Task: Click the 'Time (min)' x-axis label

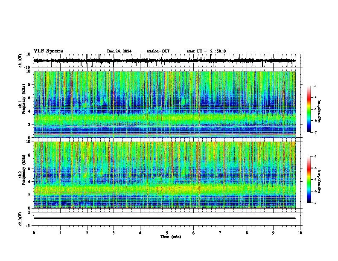Action: pos(171,237)
